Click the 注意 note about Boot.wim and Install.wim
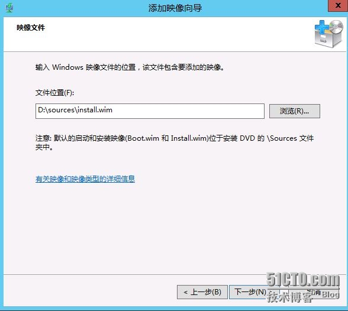 [x=175, y=142]
